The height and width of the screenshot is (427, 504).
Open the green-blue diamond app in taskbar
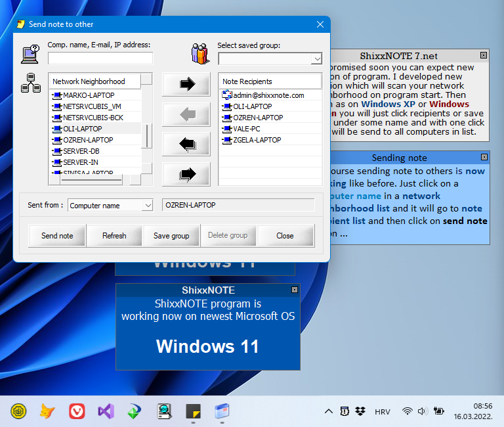135,411
